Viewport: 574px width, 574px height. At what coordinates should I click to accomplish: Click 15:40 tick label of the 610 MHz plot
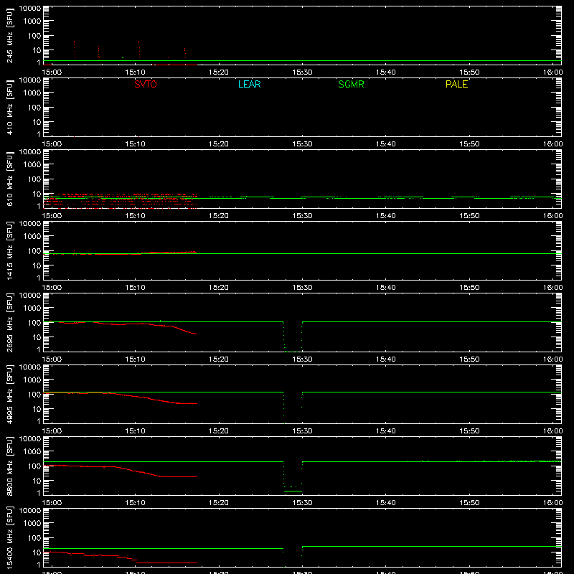pyautogui.click(x=386, y=216)
